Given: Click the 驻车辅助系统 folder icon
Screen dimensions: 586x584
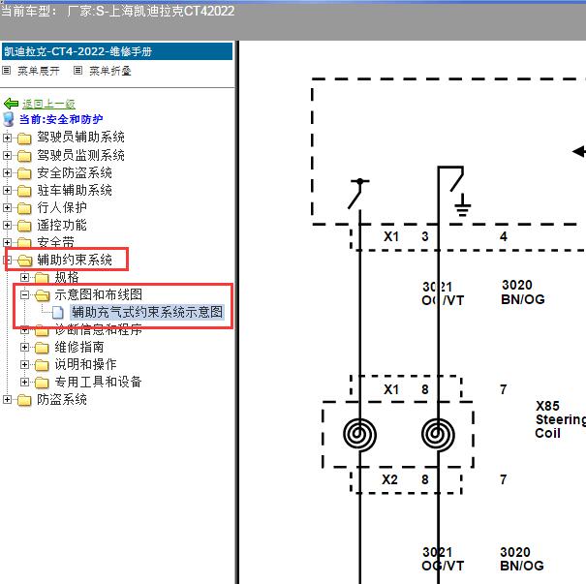Looking at the screenshot, I should click(x=24, y=191).
